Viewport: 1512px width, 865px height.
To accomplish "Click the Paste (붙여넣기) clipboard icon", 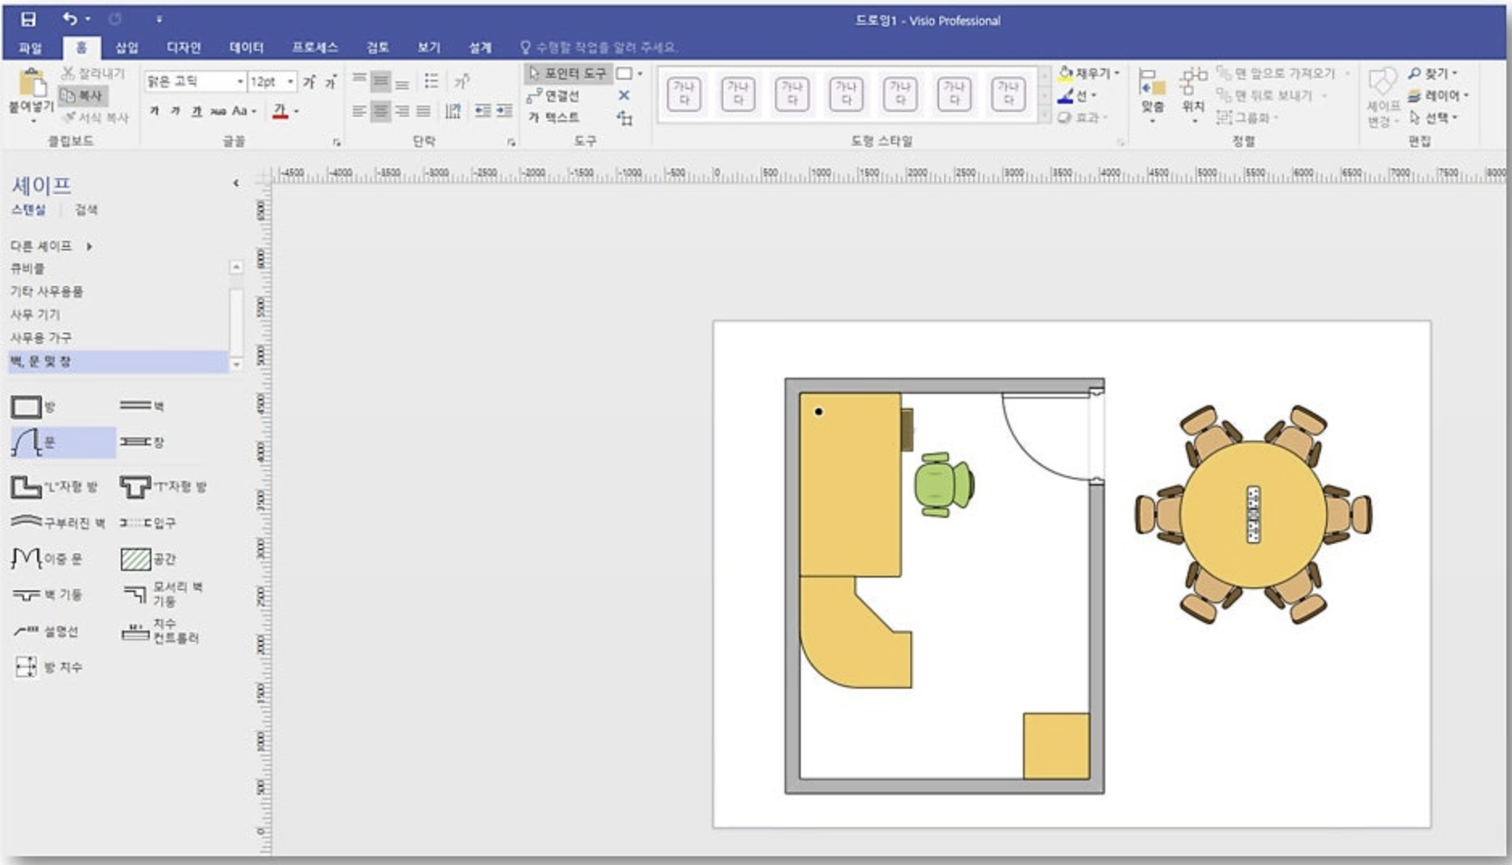I will tap(31, 84).
